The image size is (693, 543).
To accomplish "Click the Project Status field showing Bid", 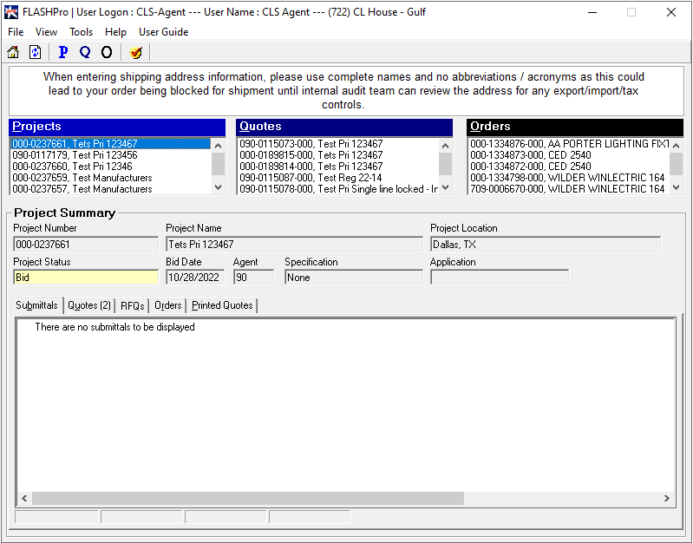I will coord(85,278).
